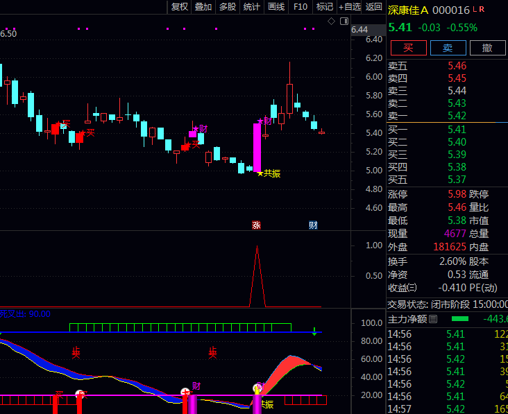Click the 财 marker at chart bottom
This screenshot has width=508, height=414.
tap(313, 225)
